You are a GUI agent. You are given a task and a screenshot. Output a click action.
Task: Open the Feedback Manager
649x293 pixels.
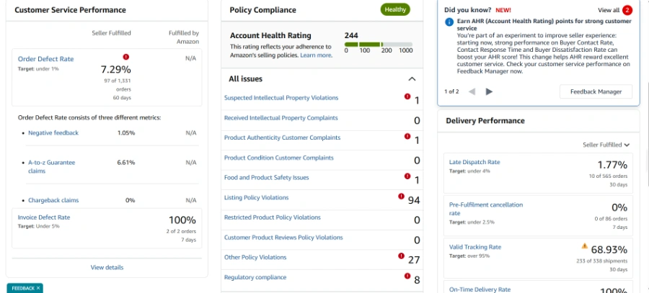(596, 91)
